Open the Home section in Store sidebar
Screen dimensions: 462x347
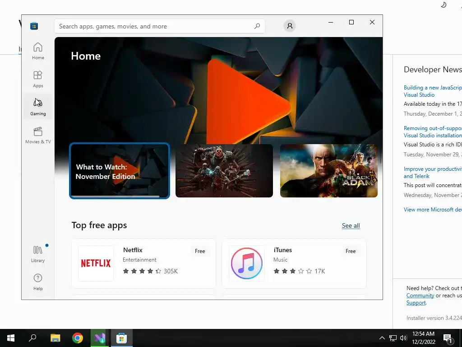38,51
